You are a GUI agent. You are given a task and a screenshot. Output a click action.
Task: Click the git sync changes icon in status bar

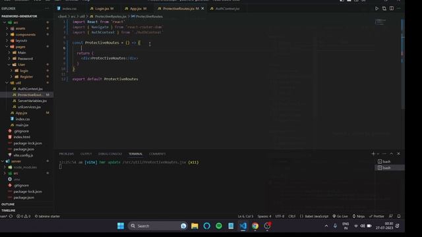click(11, 216)
